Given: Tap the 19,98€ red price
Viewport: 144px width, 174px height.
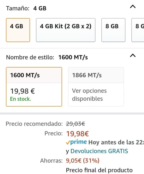Looking at the screenshot, I should pyautogui.click(x=77, y=134).
